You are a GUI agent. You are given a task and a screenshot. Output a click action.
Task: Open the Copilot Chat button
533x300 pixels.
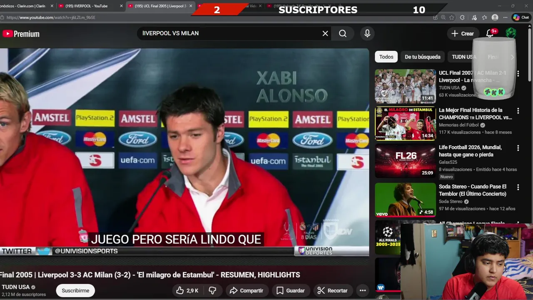[521, 17]
